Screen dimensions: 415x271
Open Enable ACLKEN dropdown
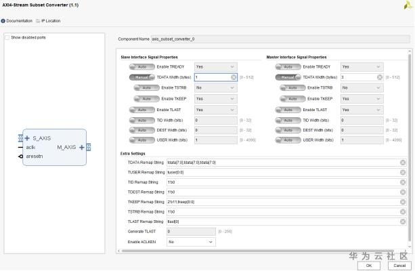pyautogui.click(x=191, y=241)
